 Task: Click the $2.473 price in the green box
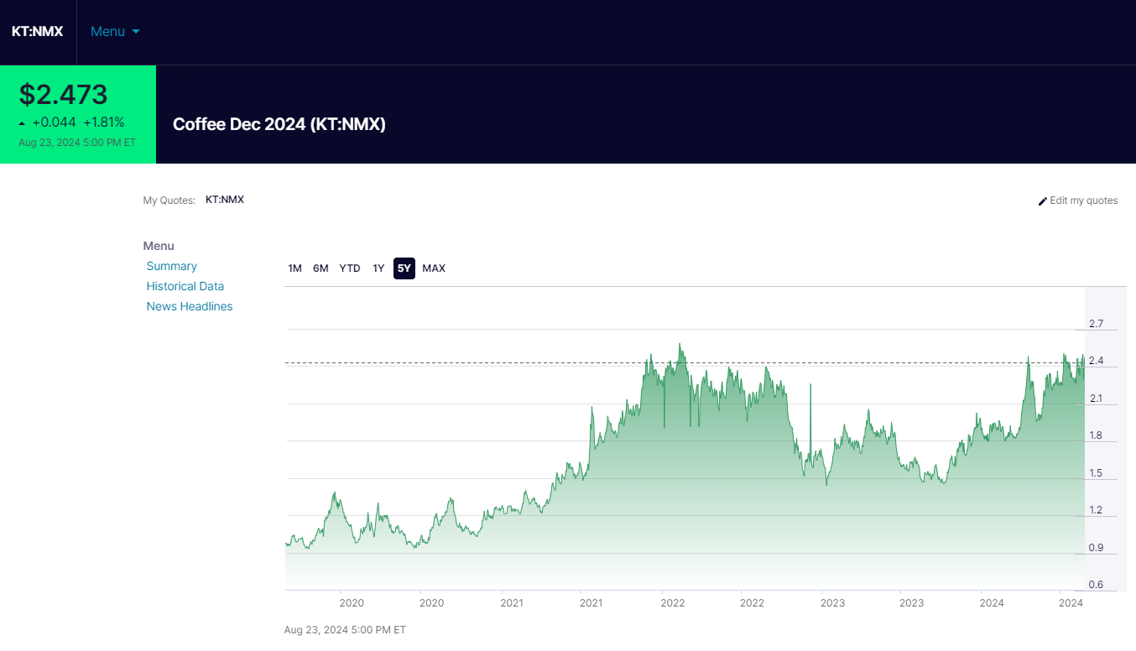[64, 94]
